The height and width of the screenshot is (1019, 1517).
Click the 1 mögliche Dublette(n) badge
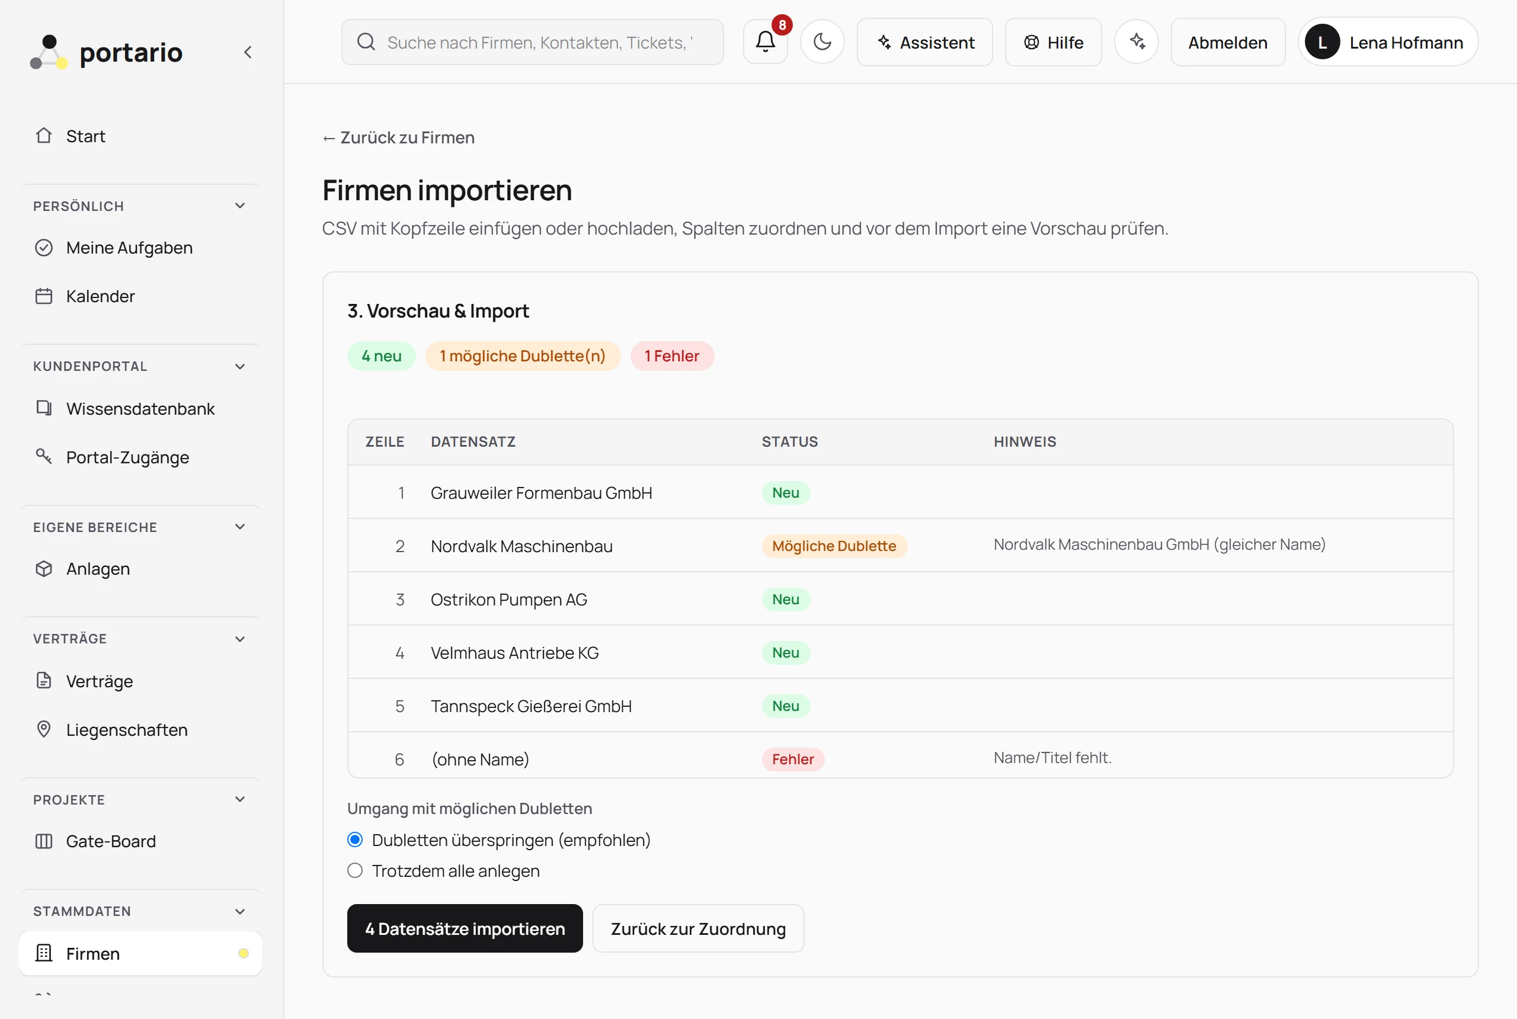click(523, 355)
